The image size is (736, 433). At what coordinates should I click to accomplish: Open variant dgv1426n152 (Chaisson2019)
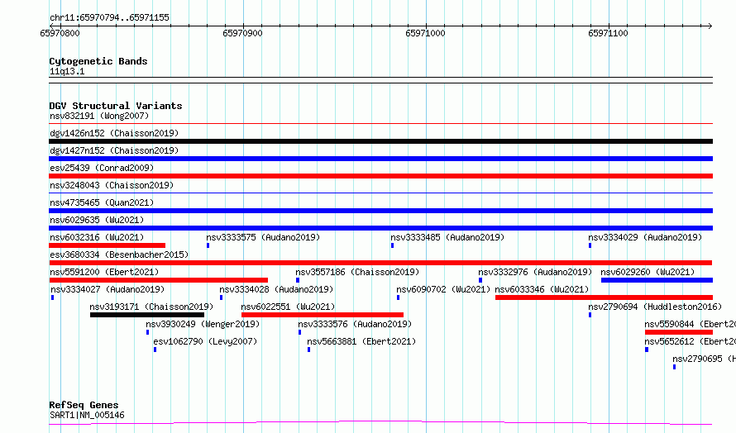coord(114,133)
